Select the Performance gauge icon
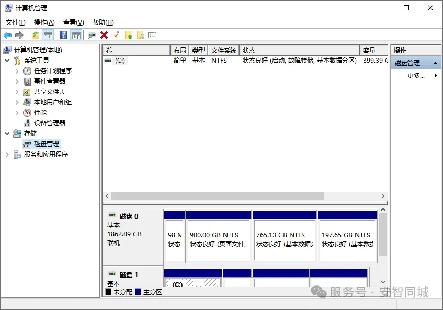This screenshot has height=310, width=443. click(27, 113)
